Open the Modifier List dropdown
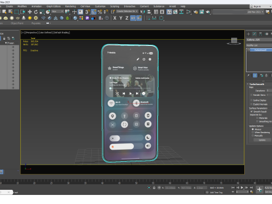Screen dimensions: 272x204 tap(259, 45)
